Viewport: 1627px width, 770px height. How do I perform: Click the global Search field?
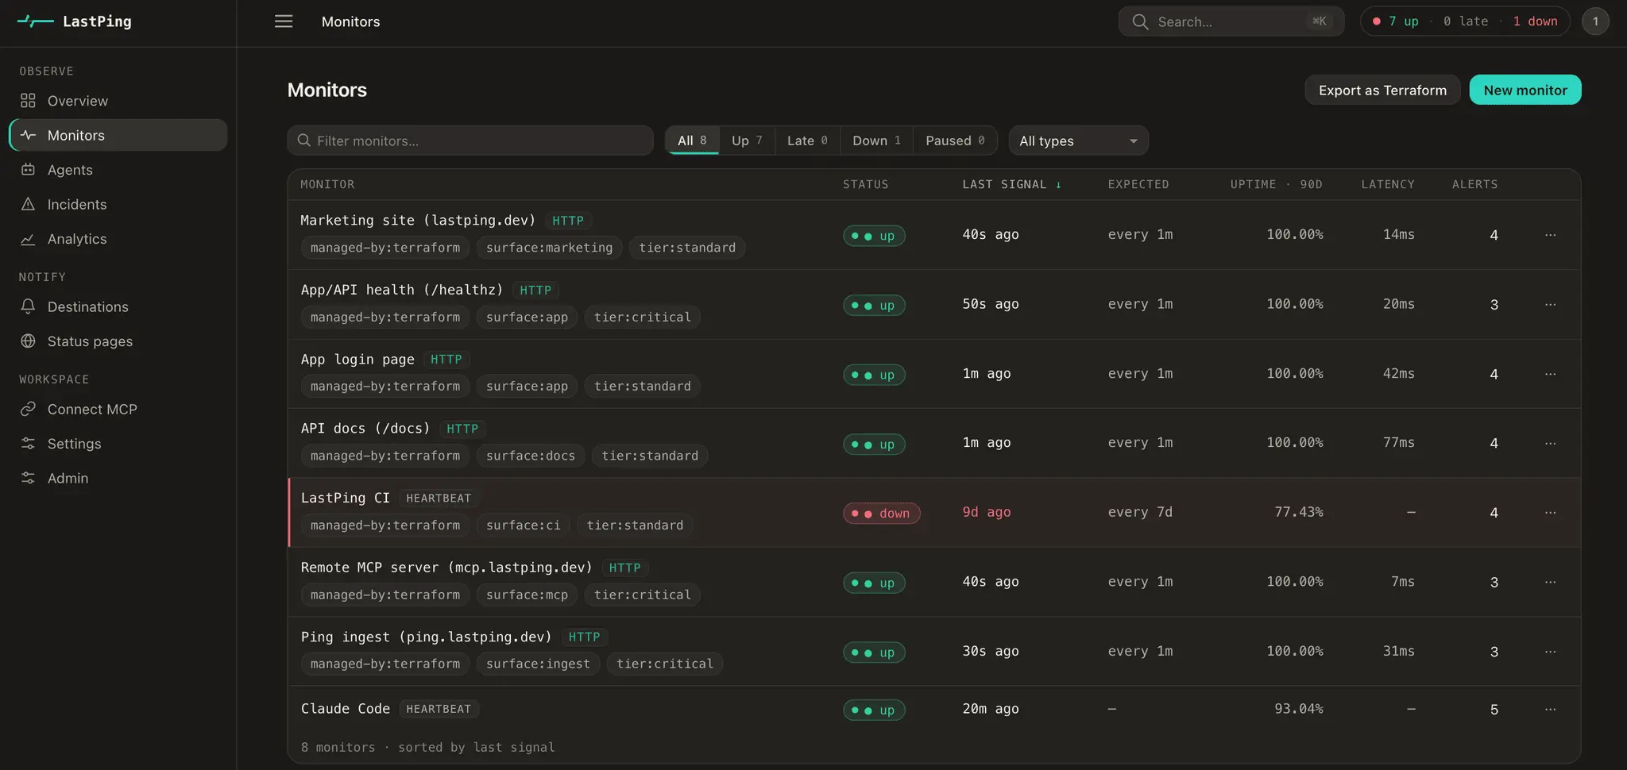[x=1231, y=21]
